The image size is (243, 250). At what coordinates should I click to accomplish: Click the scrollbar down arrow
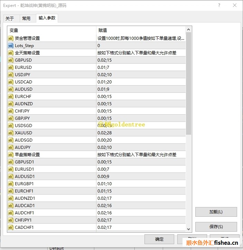(188, 229)
